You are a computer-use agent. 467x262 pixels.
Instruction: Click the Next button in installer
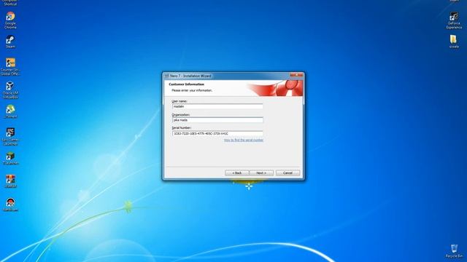(x=261, y=173)
